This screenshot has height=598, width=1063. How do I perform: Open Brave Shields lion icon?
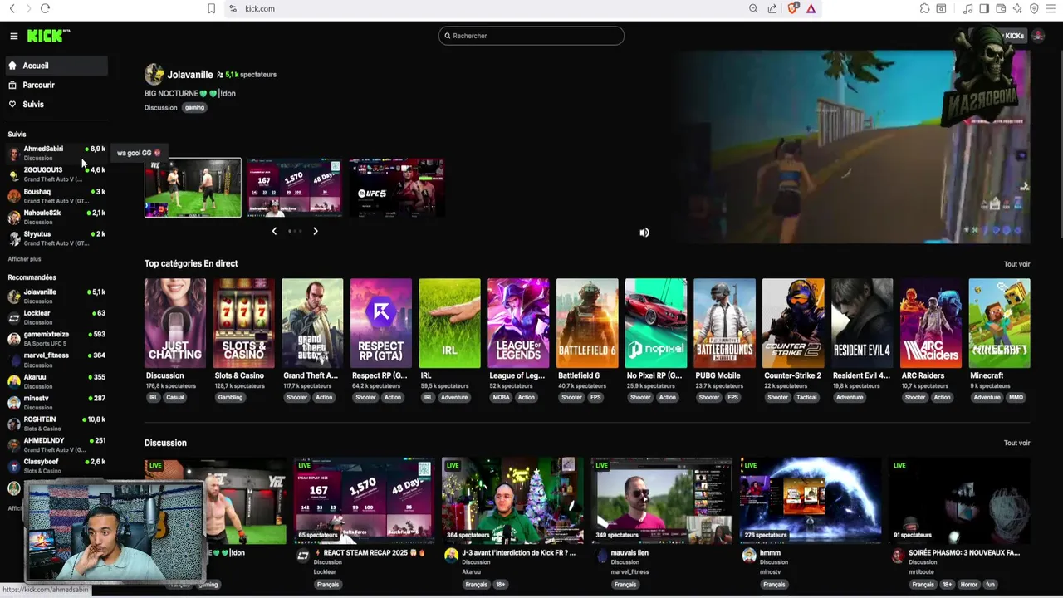(793, 8)
